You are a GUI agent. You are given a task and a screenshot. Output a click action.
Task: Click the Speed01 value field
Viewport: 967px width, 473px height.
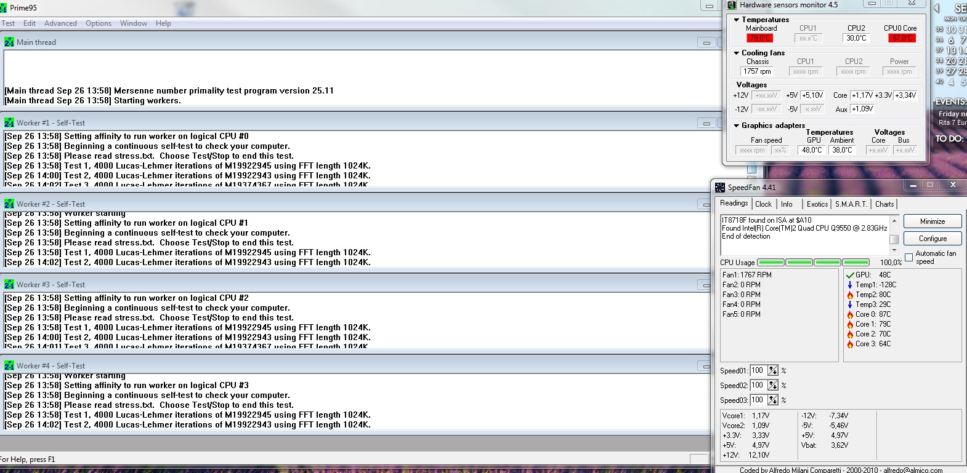[x=758, y=370]
